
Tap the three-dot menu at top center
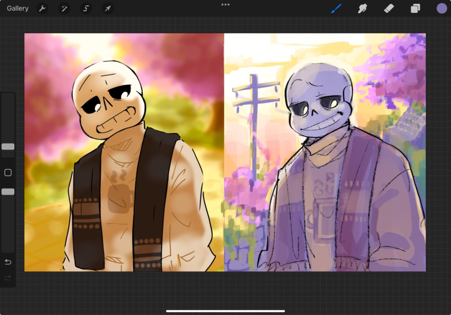pos(226,5)
